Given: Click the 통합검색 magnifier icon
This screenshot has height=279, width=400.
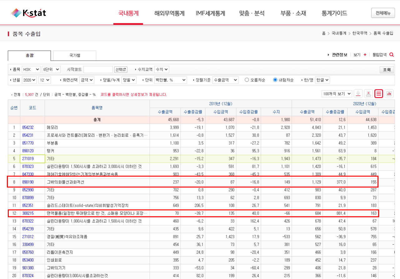Looking at the screenshot, I should [x=392, y=55].
